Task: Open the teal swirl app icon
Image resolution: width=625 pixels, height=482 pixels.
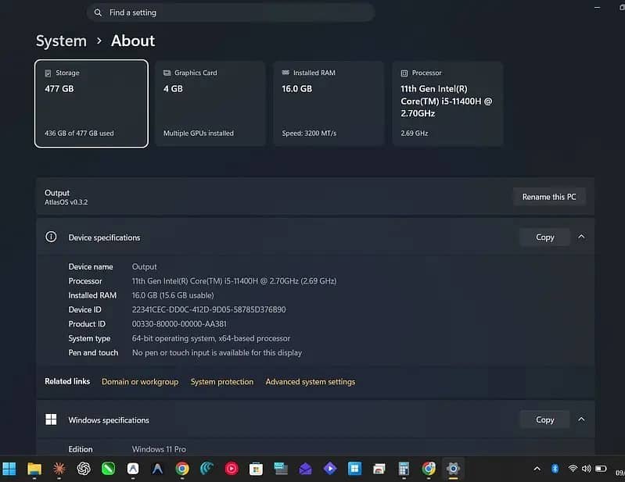Action: 207,469
